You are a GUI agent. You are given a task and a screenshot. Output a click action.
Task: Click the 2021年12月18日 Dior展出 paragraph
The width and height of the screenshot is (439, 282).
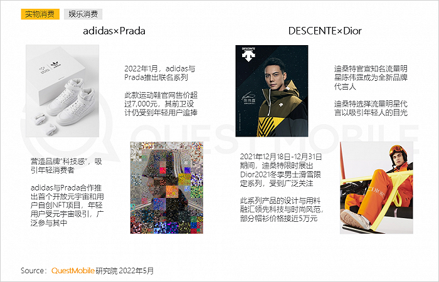pyautogui.click(x=281, y=170)
